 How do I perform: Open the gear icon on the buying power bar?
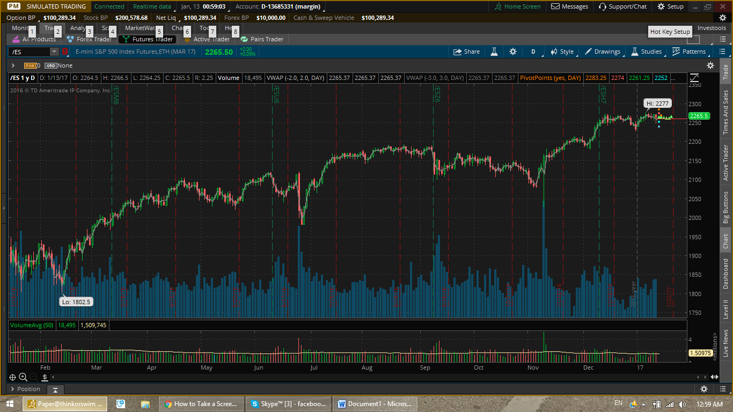pyautogui.click(x=722, y=18)
